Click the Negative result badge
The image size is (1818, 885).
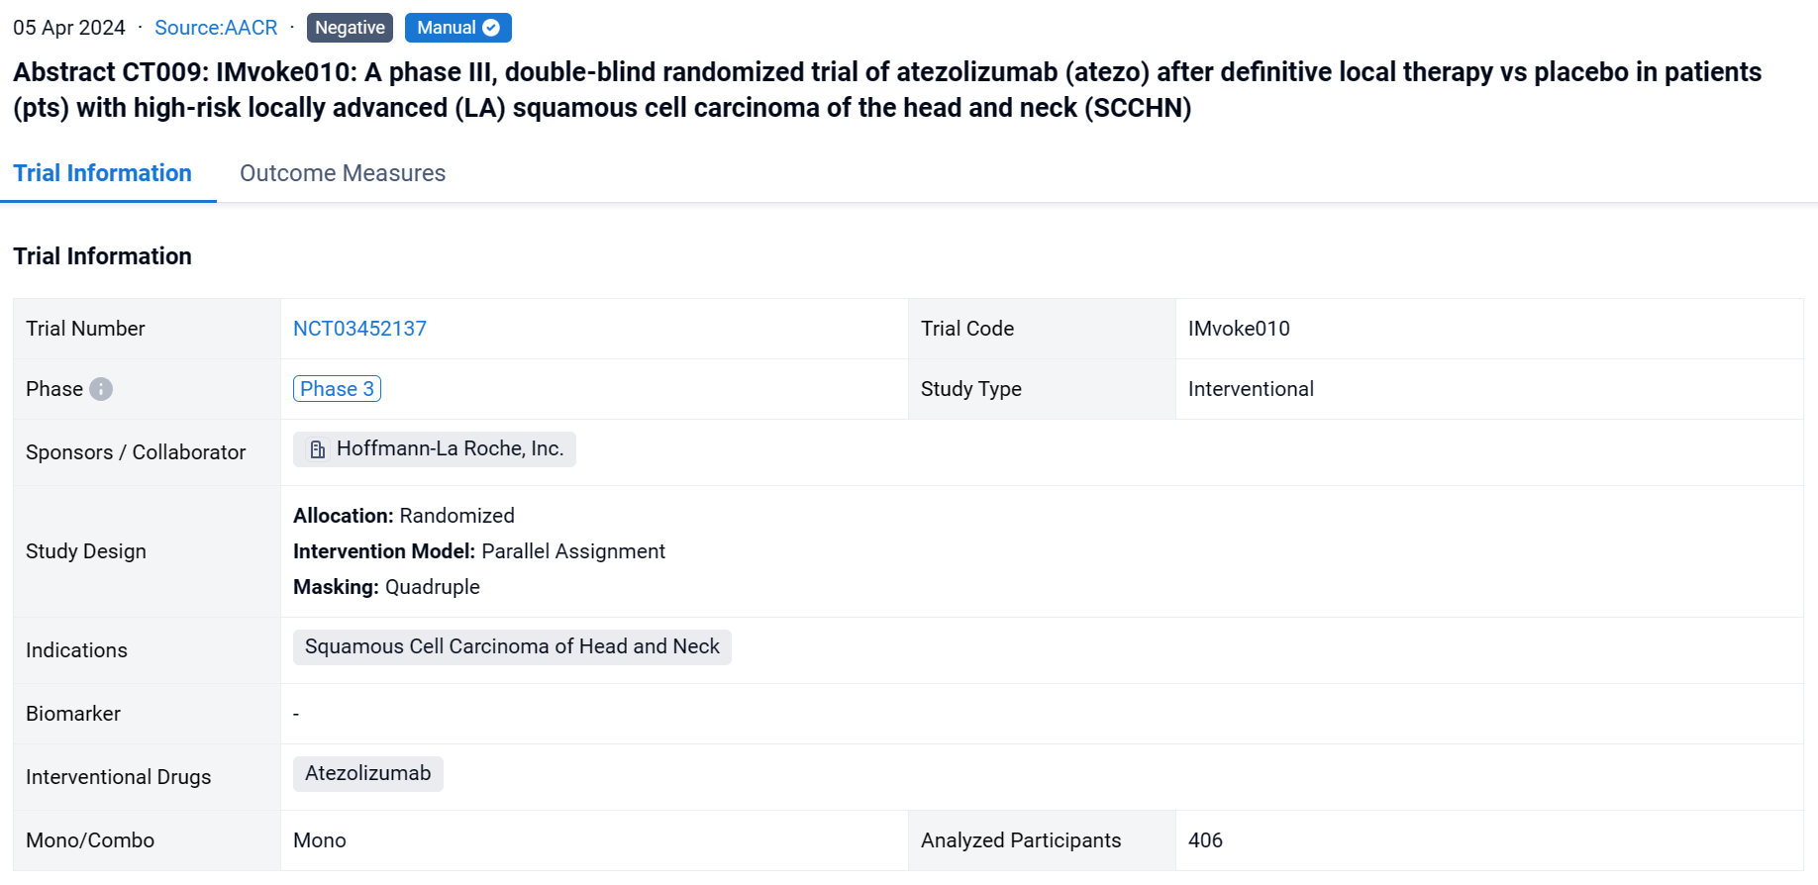click(350, 28)
